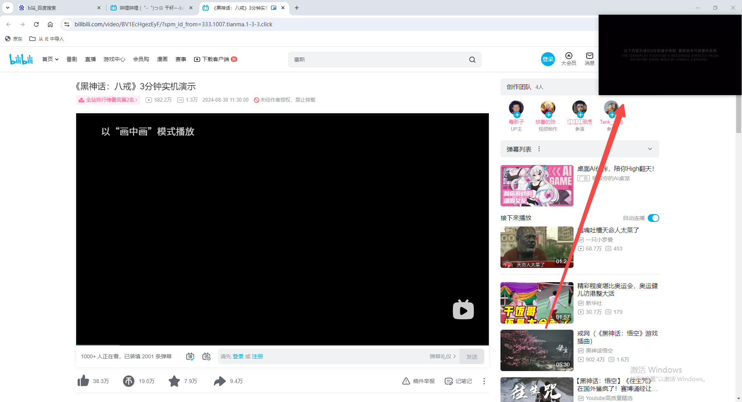The height and width of the screenshot is (402, 742).
Task: Reload the page
Action: (36, 24)
